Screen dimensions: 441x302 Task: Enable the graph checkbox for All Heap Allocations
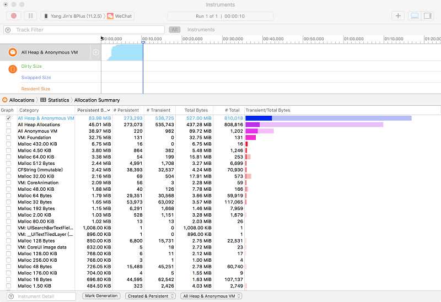click(x=8, y=125)
